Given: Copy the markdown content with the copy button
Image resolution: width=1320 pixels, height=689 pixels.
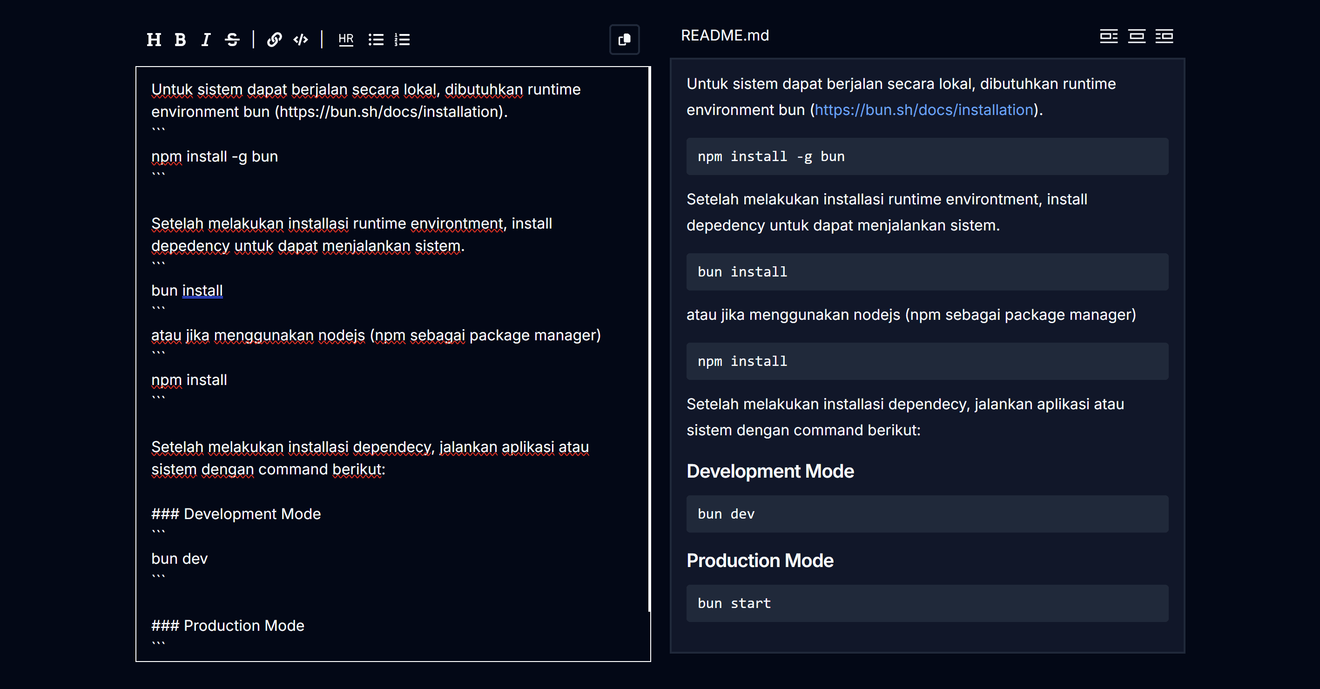Looking at the screenshot, I should tap(624, 40).
